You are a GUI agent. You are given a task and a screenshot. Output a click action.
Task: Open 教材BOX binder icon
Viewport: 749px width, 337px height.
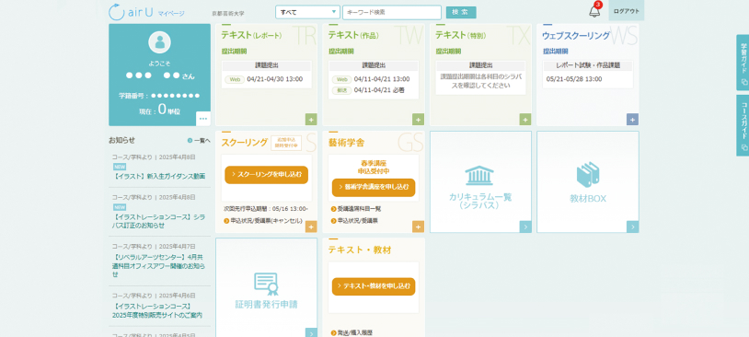(x=588, y=174)
